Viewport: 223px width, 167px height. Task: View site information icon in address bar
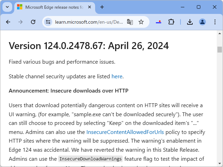pyautogui.click(x=48, y=22)
